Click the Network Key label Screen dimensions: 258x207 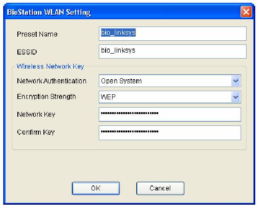point(36,114)
